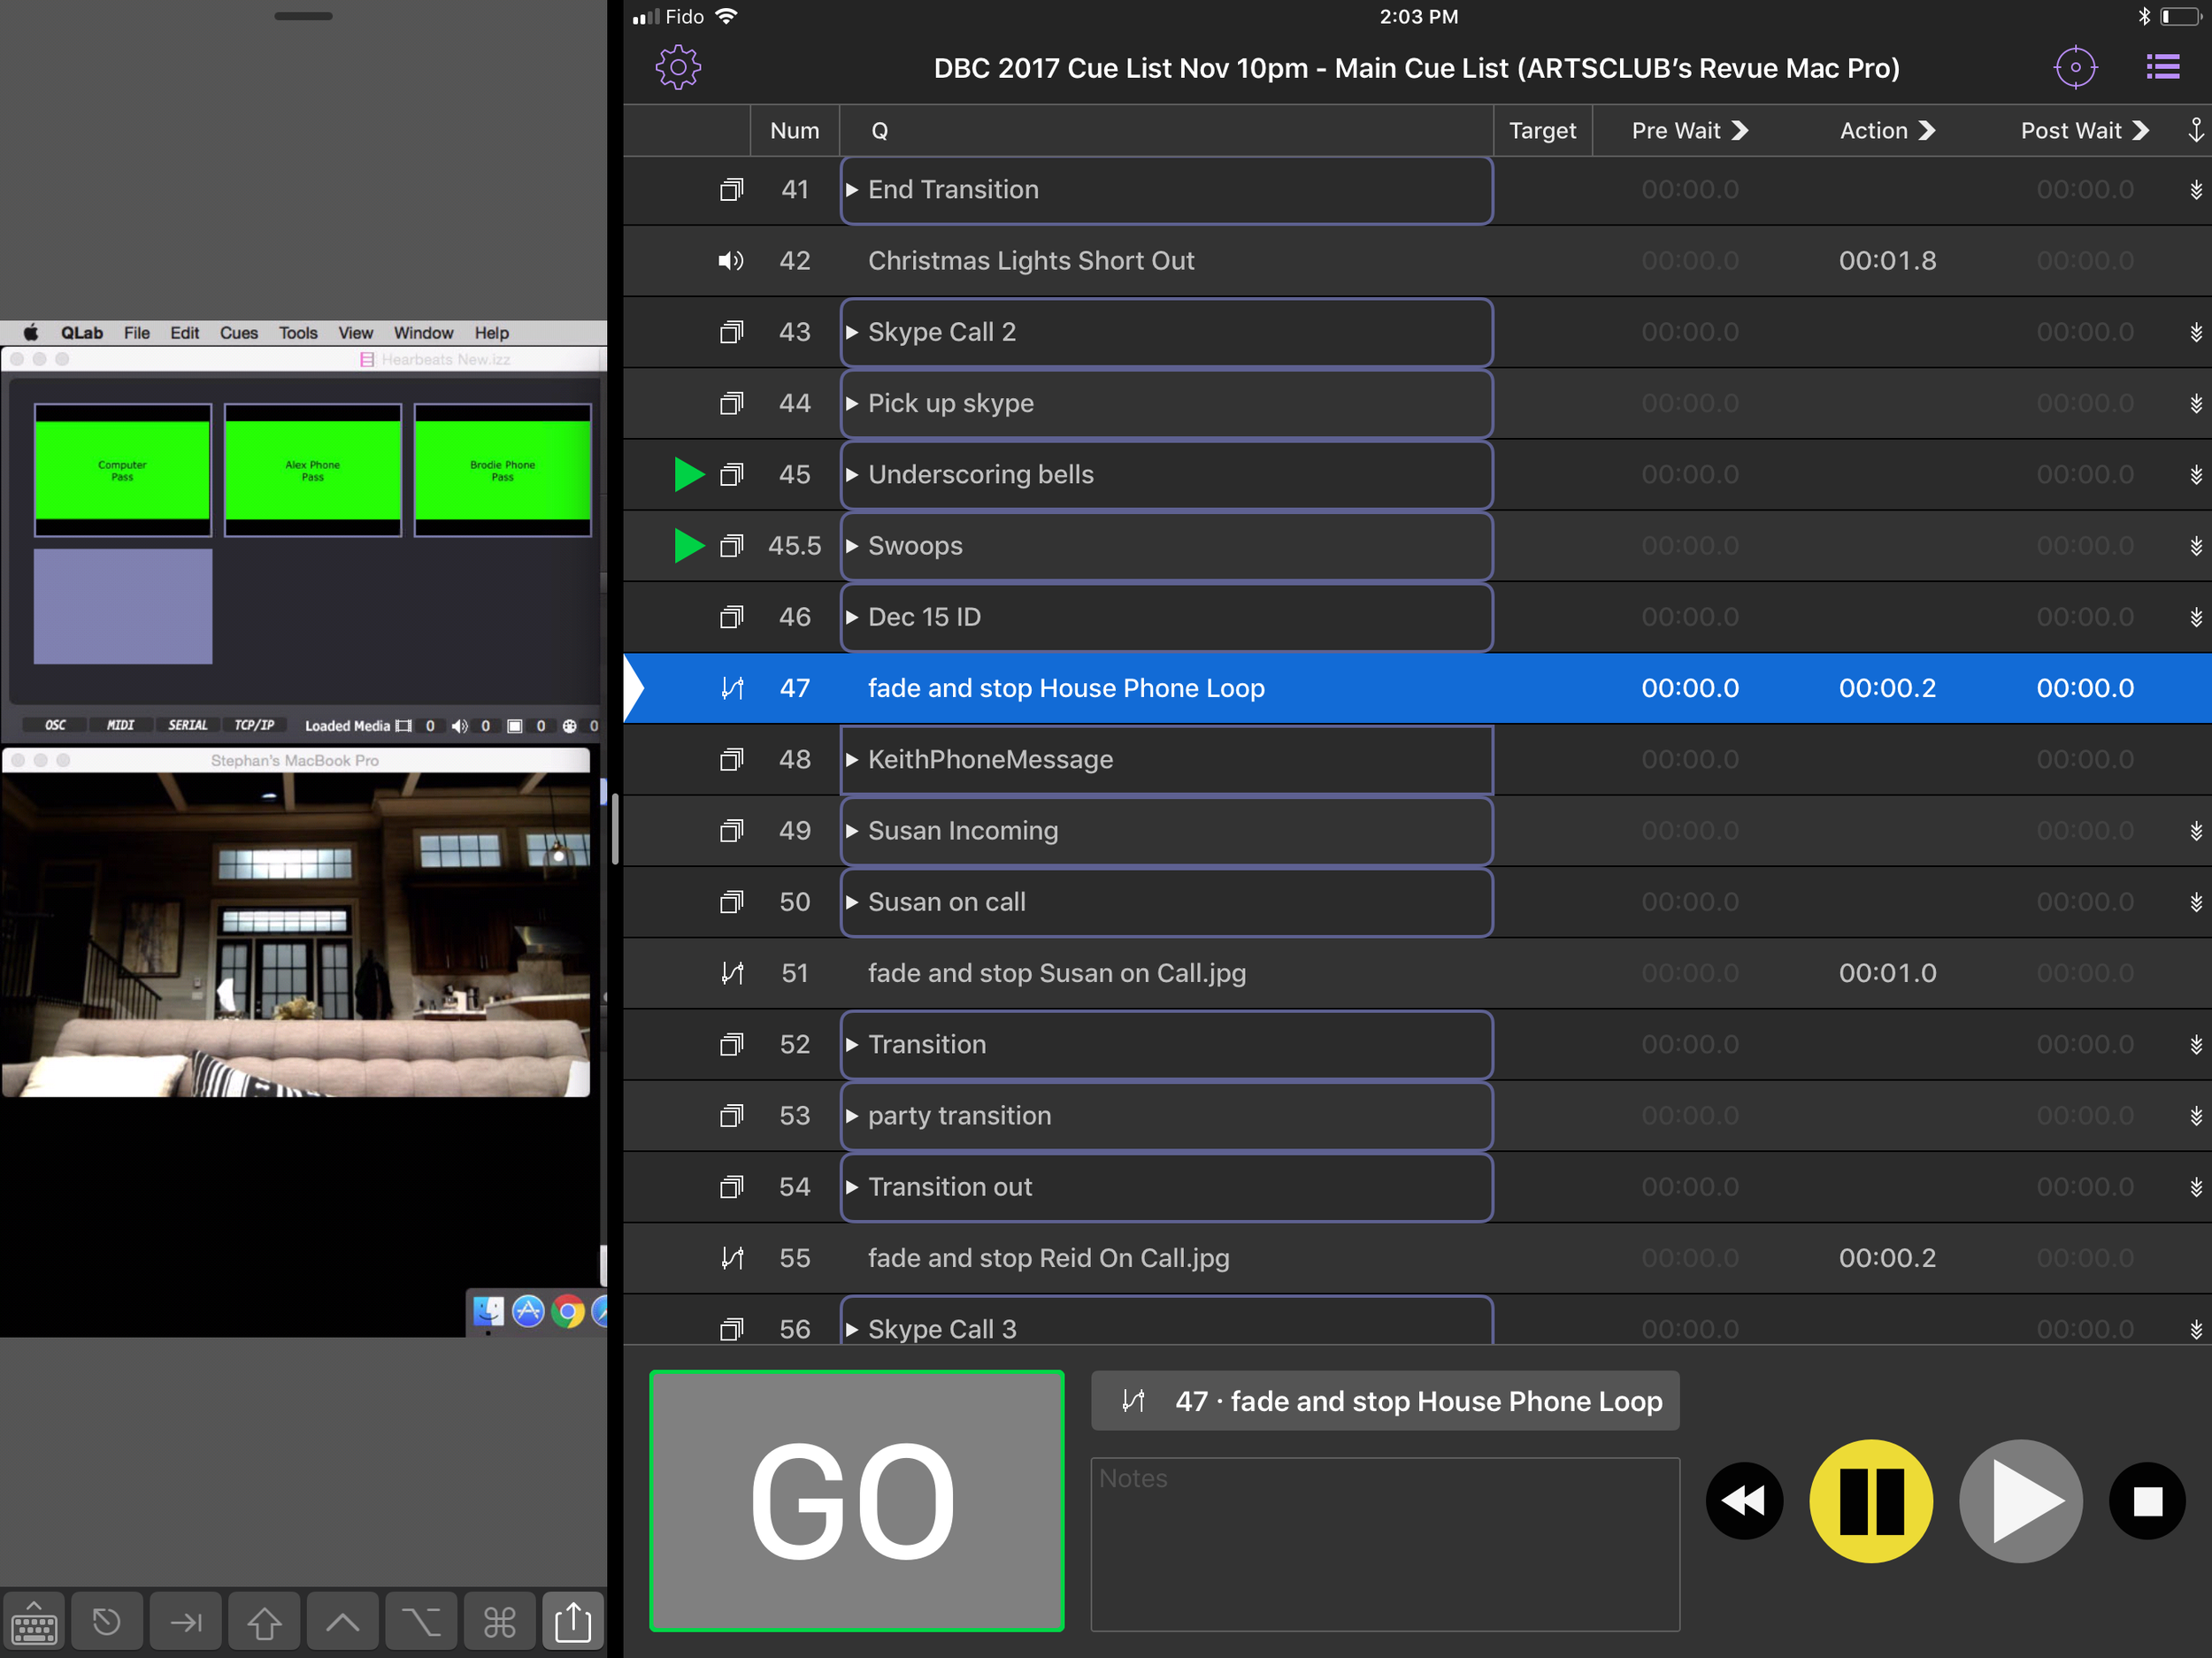Open the settings gear in QLab Remote
Image resolution: width=2212 pixels, height=1658 pixels.
[678, 68]
